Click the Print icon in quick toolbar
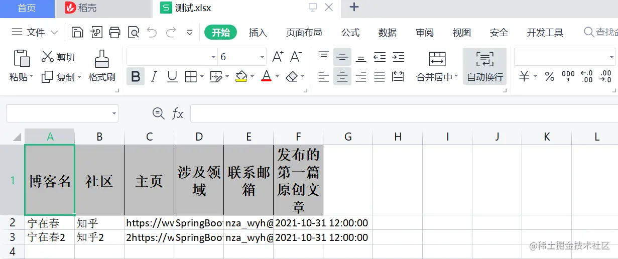The image size is (618, 259). (114, 33)
